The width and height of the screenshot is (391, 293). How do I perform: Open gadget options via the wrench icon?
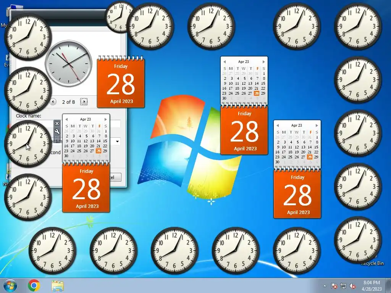point(57,131)
